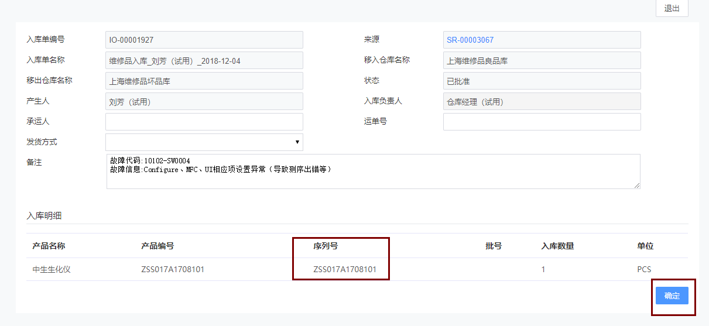
Task: Open the SR-00003067 source link
Action: [x=470, y=40]
